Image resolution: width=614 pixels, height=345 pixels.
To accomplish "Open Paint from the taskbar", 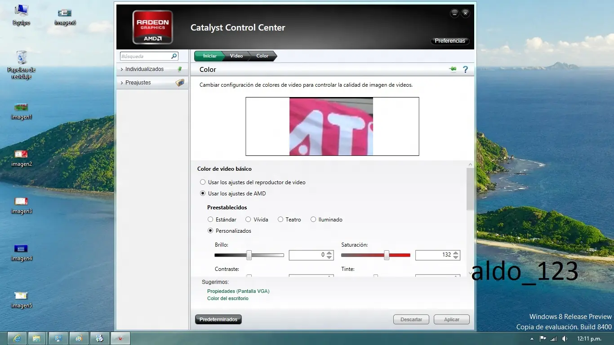I will [x=79, y=338].
